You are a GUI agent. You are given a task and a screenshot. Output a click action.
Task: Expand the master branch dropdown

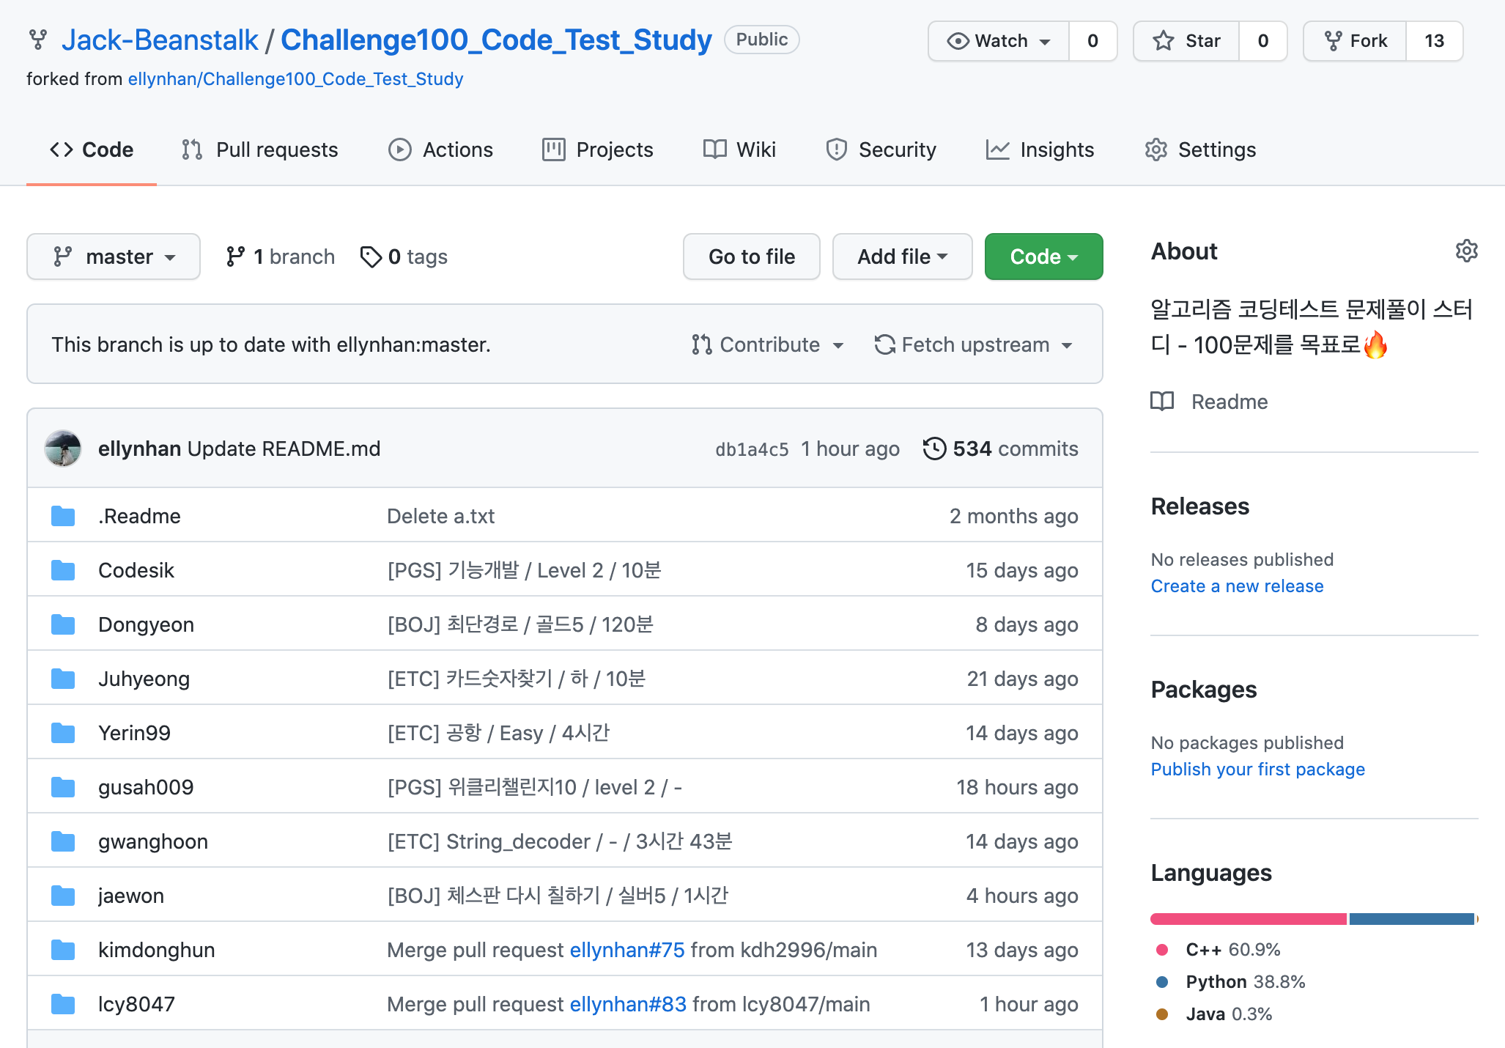coord(114,257)
